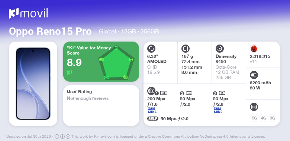Click the phone dimensions icon

click(x=185, y=49)
